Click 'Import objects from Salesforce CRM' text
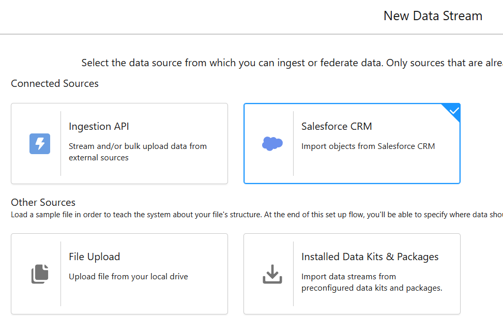The width and height of the screenshot is (503, 316). 368,146
